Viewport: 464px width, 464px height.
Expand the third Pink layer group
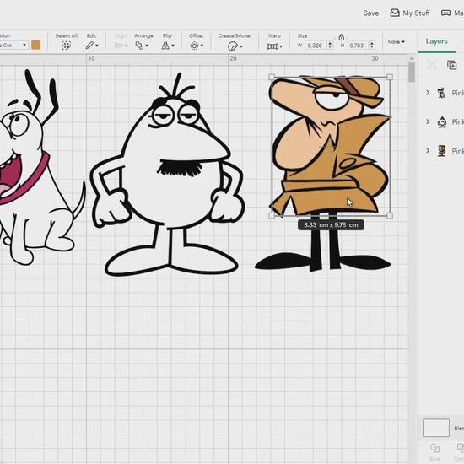[x=428, y=150]
